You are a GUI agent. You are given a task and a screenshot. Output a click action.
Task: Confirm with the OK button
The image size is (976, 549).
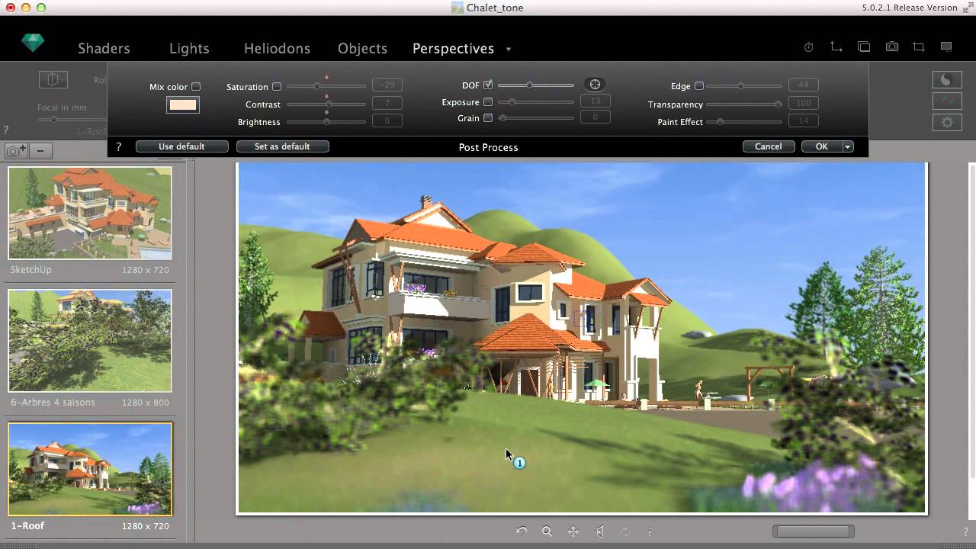click(x=821, y=146)
